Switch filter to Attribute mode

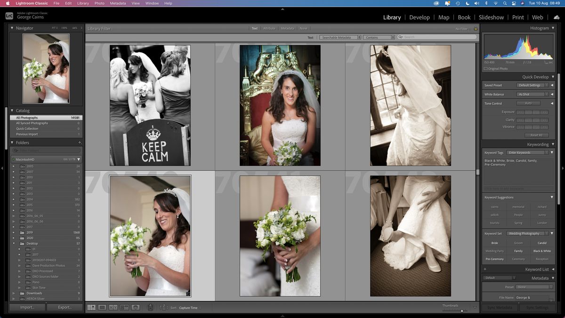[x=269, y=28]
